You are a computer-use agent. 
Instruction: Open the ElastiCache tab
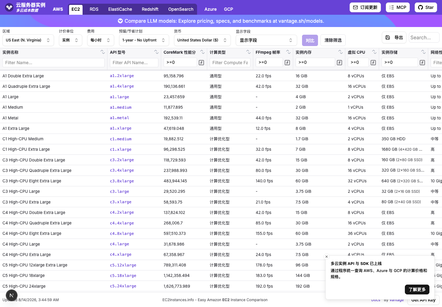(120, 9)
